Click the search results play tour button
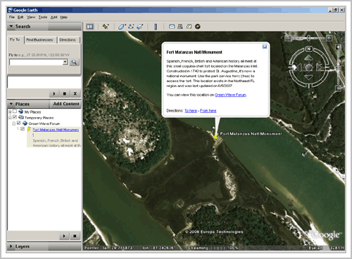Image resolution: width=352 pixels, height=259 pixels. coord(54,93)
